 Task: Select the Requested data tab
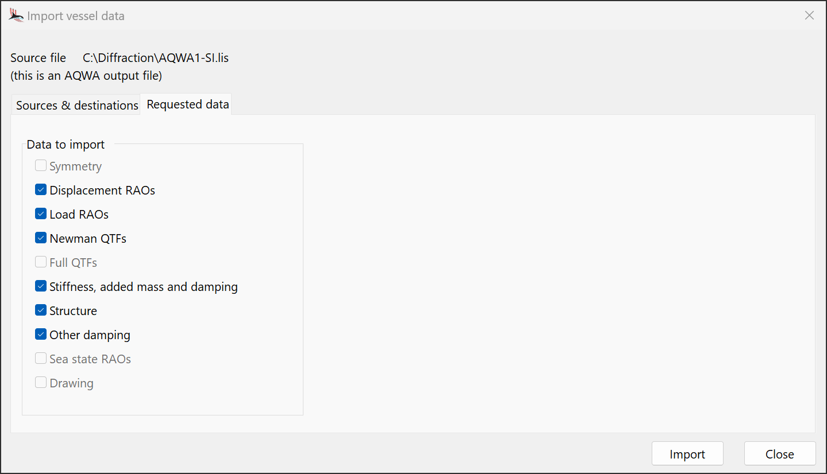pos(188,104)
